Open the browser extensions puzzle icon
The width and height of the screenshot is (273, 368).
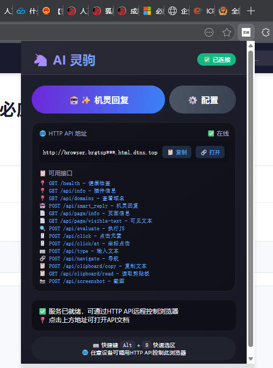265,32
